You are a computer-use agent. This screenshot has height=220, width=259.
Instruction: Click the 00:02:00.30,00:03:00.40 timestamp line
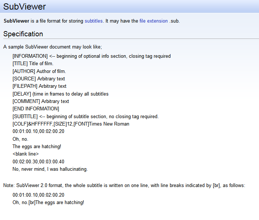(38, 161)
